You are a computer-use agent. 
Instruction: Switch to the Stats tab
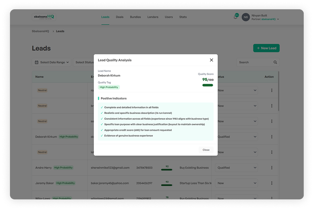pyautogui.click(x=183, y=17)
